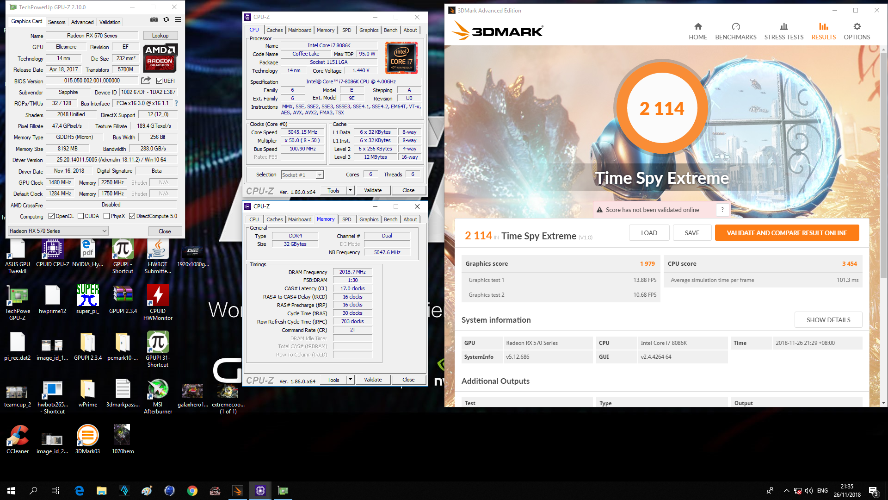Screen dimensions: 888x500
Task: Open the GPUPI 2.3.4 WinRAR archive icon
Action: coord(123,299)
